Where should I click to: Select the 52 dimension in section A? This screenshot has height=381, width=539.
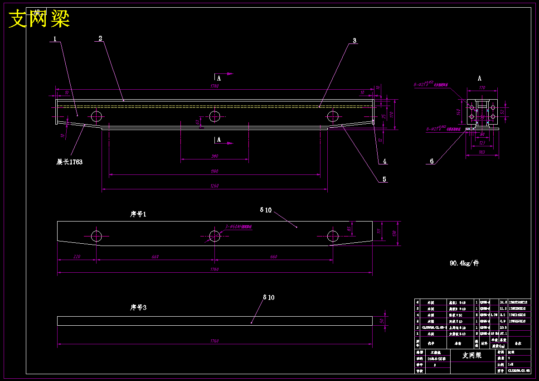point(503,111)
